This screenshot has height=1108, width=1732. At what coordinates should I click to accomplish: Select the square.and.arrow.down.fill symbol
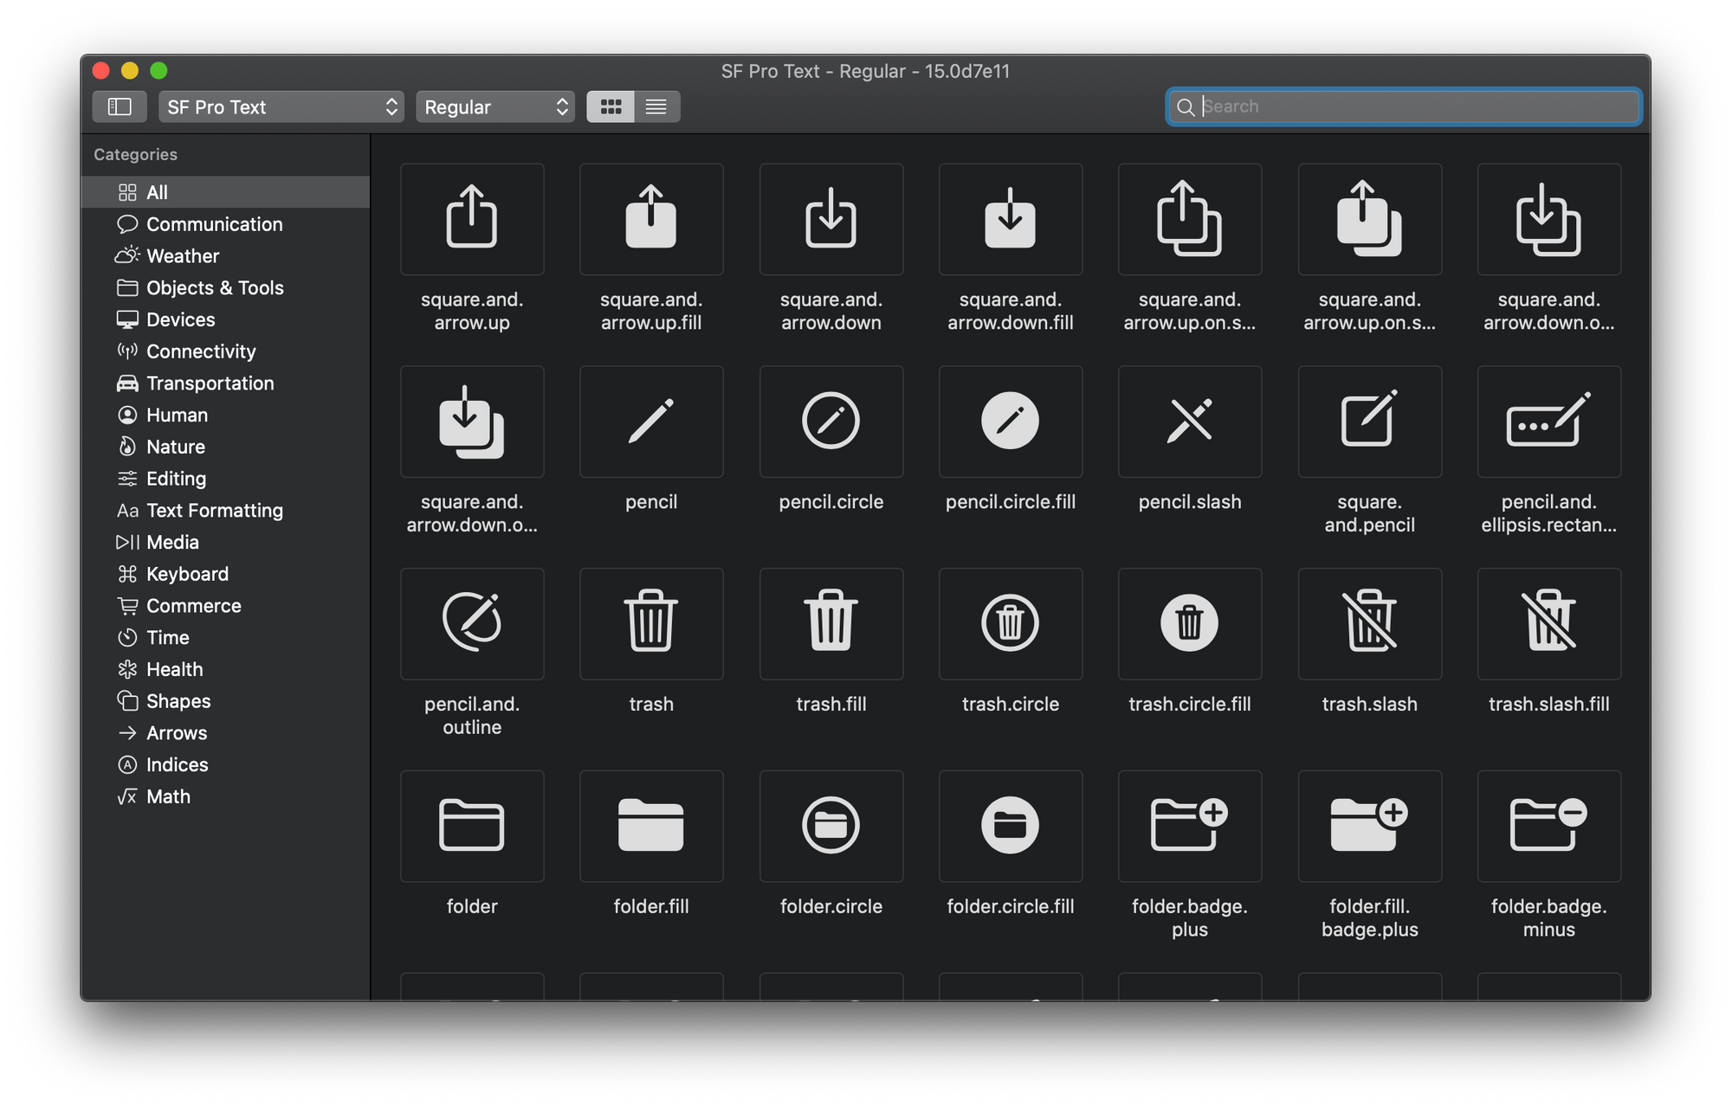coord(1011,219)
